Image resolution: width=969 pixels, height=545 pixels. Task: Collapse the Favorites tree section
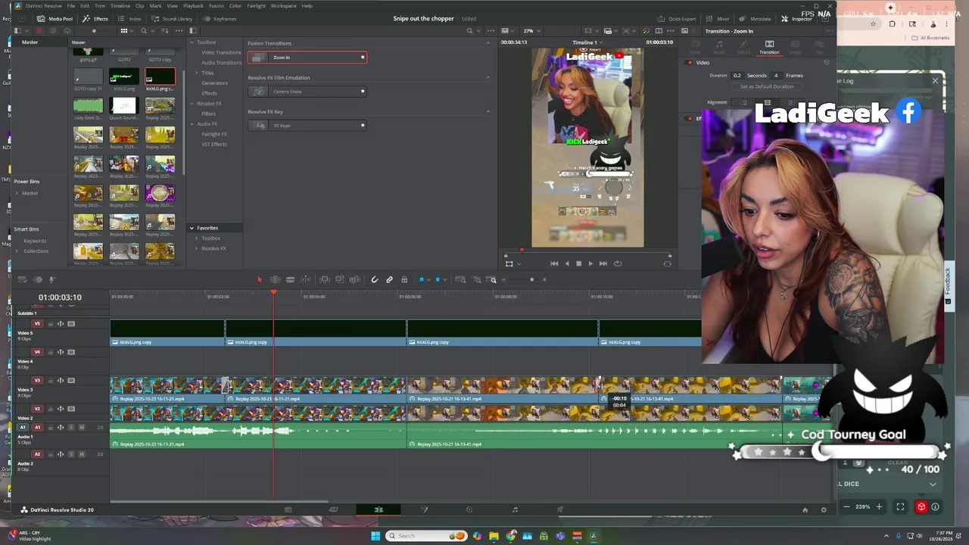click(192, 228)
